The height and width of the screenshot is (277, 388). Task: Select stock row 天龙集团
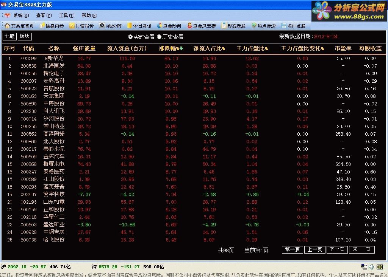point(194,96)
